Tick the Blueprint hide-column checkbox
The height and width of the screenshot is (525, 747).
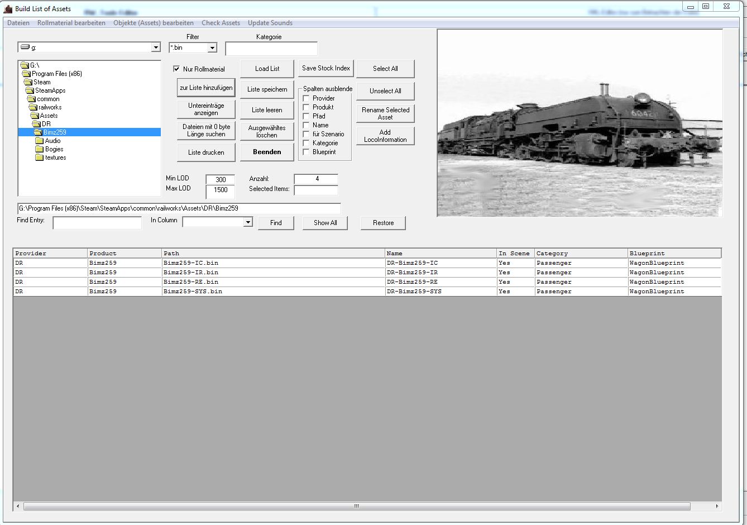click(x=306, y=152)
